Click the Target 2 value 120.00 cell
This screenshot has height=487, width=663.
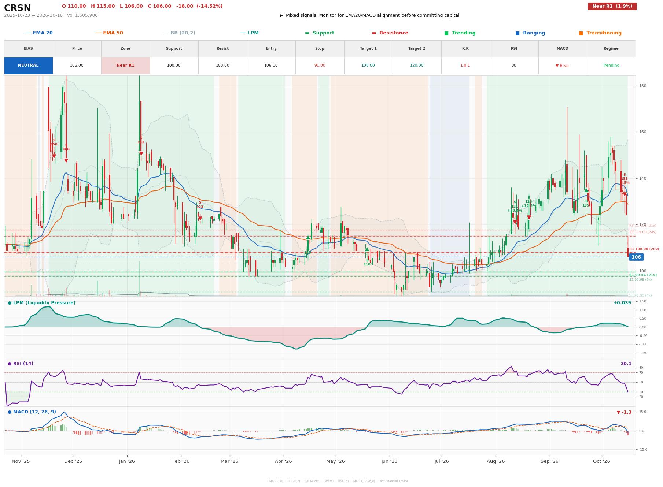(417, 66)
